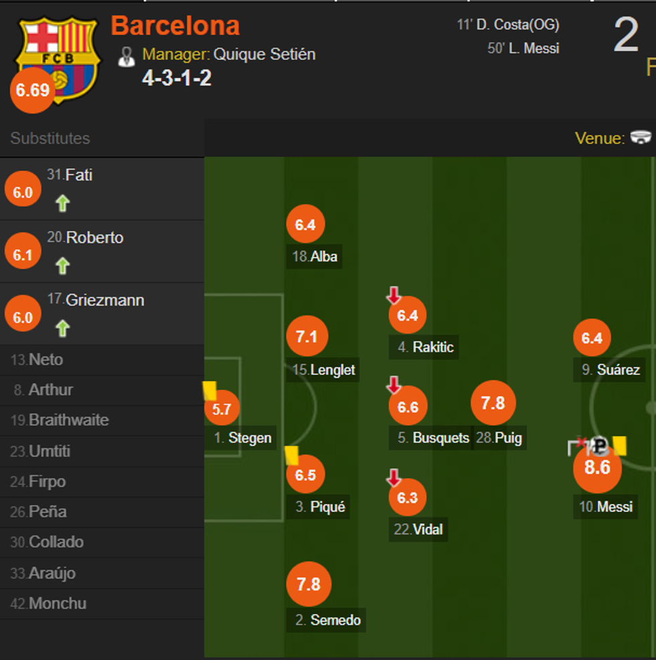Select Roberto's 6.1 rating in substitutes
Viewport: 656px width, 660px height.
23,255
